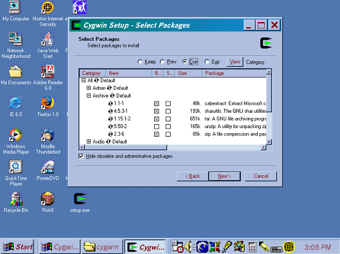Click the B... column header
Image resolution: width=340 pixels, height=254 pixels.
pyautogui.click(x=158, y=73)
